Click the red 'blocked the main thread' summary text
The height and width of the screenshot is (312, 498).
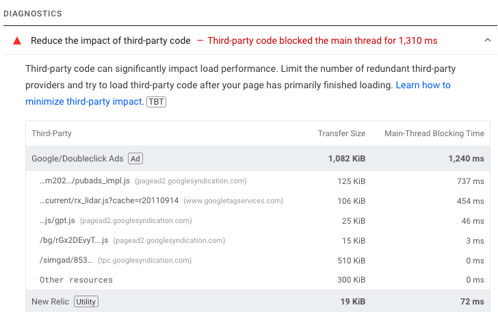(x=322, y=41)
